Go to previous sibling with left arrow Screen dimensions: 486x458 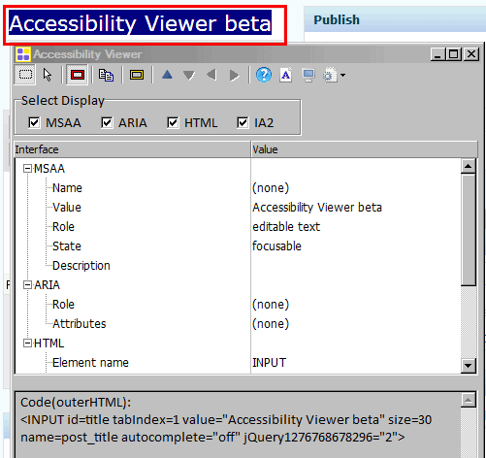211,76
